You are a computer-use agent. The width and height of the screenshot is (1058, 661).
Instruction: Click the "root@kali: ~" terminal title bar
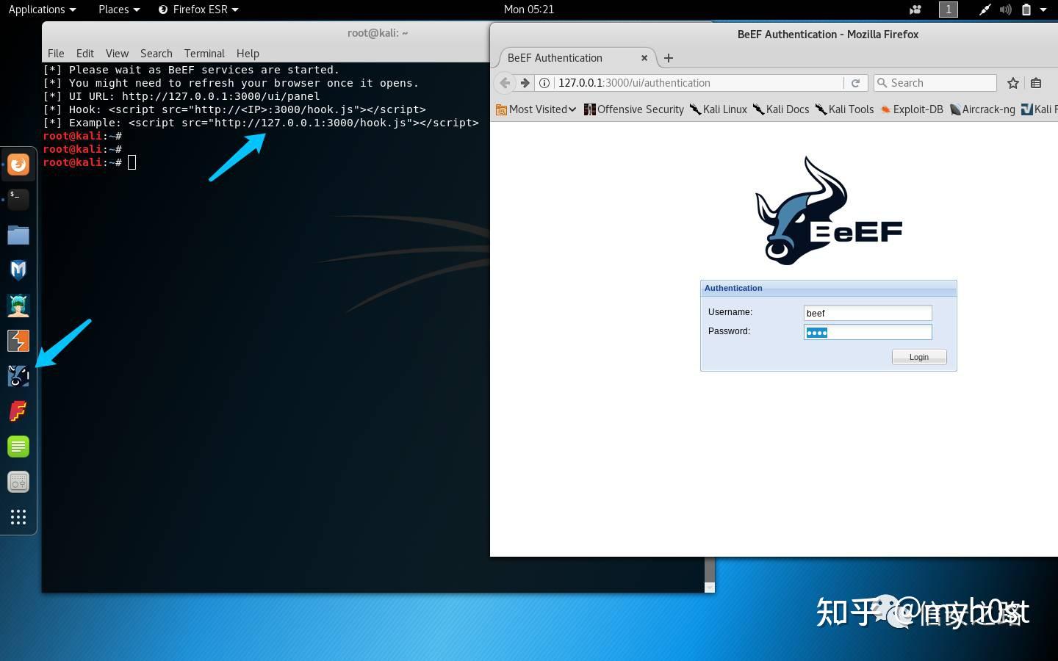(x=378, y=33)
